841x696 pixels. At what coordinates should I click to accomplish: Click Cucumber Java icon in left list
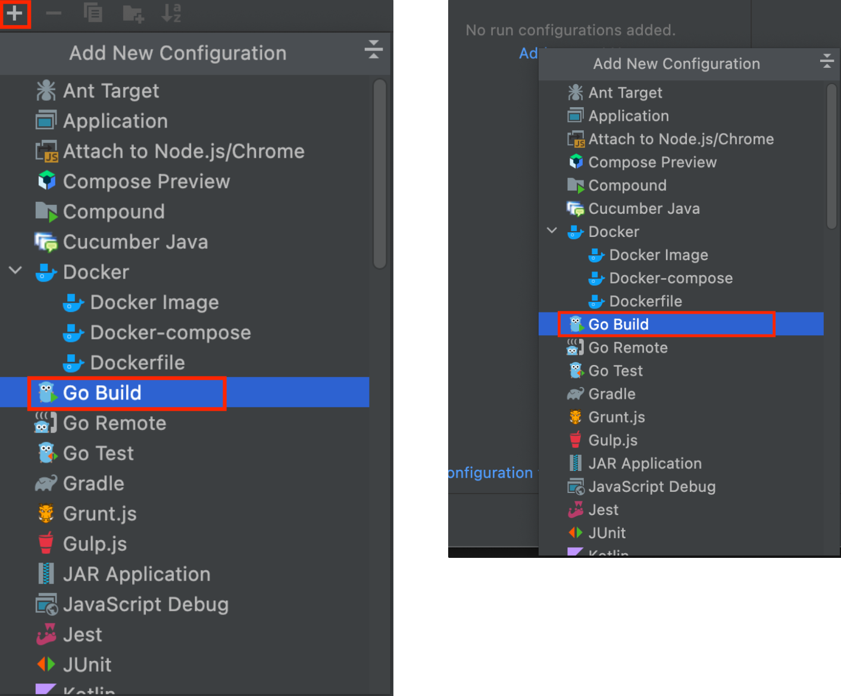(x=46, y=242)
